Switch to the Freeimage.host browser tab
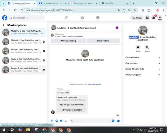This screenshot has height=133, width=167. point(84,3)
